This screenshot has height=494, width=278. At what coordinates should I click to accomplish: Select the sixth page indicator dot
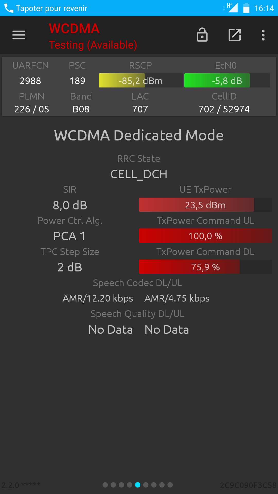146,485
